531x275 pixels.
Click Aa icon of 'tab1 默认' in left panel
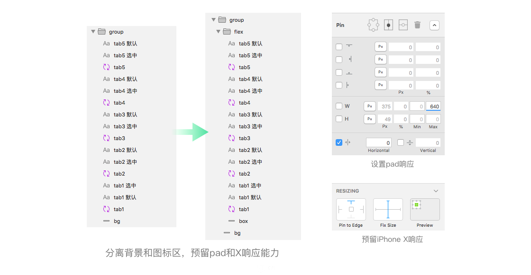point(106,197)
